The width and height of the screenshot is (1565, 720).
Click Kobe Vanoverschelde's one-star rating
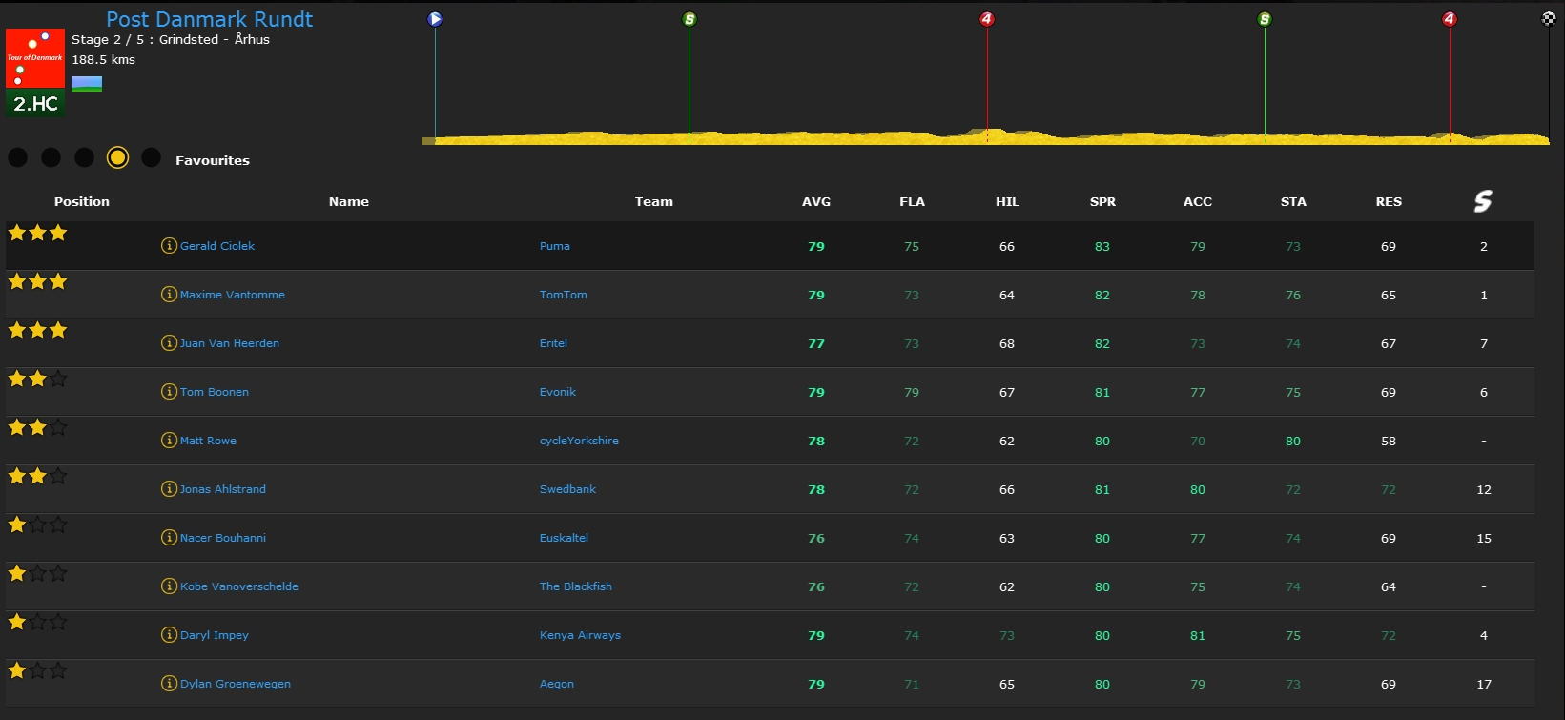[x=37, y=573]
